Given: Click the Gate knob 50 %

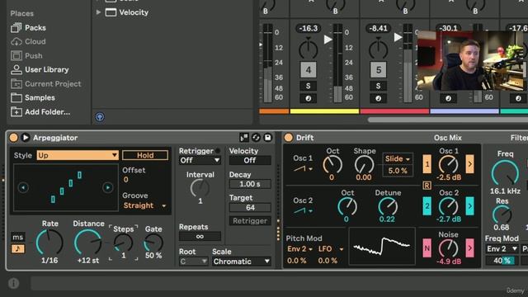Looking at the screenshot, I should coord(153,243).
